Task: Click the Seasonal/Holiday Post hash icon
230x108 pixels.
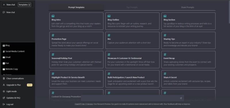Action: (53, 54)
